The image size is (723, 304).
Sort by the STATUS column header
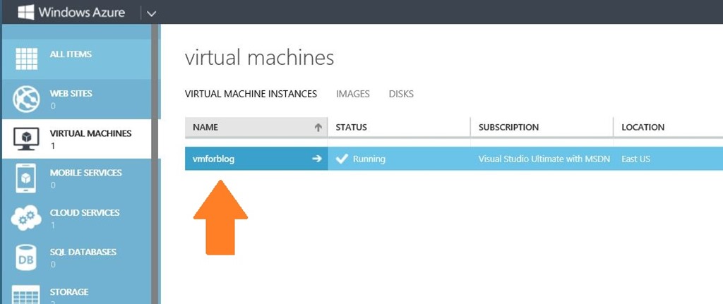pos(399,127)
